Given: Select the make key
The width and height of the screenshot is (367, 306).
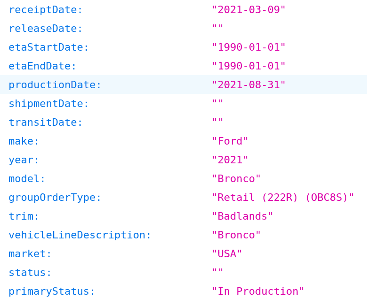Looking at the screenshot, I should click(24, 141).
